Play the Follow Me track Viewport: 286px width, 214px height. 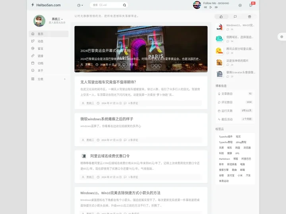coord(211,7)
